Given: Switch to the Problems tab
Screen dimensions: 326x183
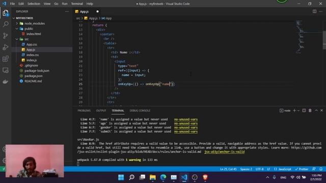Looking at the screenshot, I should (84, 111).
